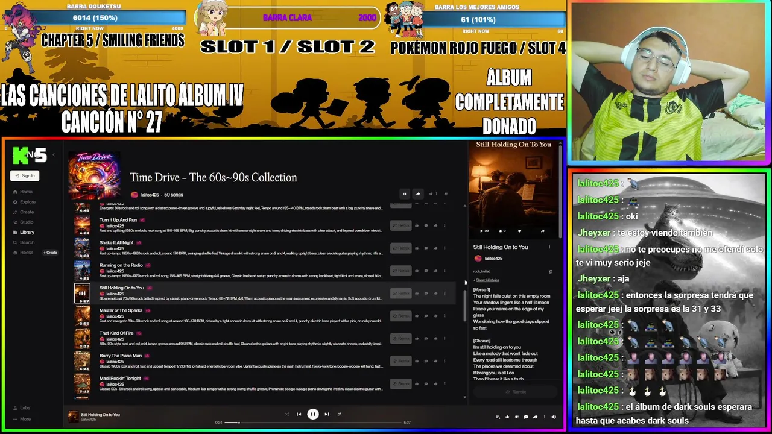
Task: Seek on the song progress bar
Action: [x=313, y=423]
